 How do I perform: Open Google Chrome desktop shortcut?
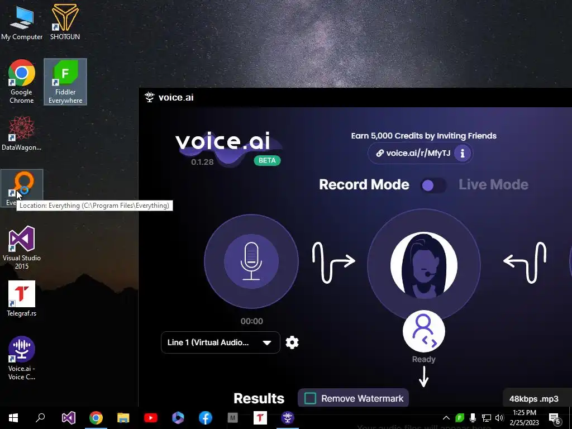(x=22, y=82)
